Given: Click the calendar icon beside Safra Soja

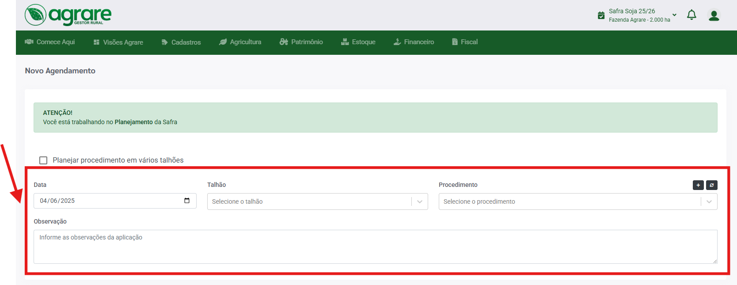Looking at the screenshot, I should (x=601, y=15).
